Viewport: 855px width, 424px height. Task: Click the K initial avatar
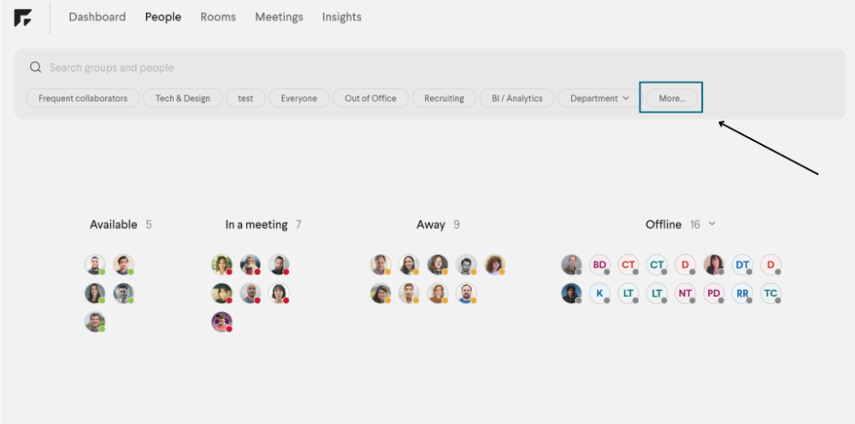click(x=599, y=293)
